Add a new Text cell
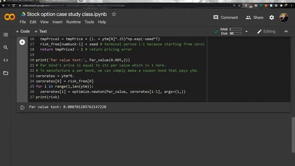The image size is (295, 166). (x=41, y=31)
